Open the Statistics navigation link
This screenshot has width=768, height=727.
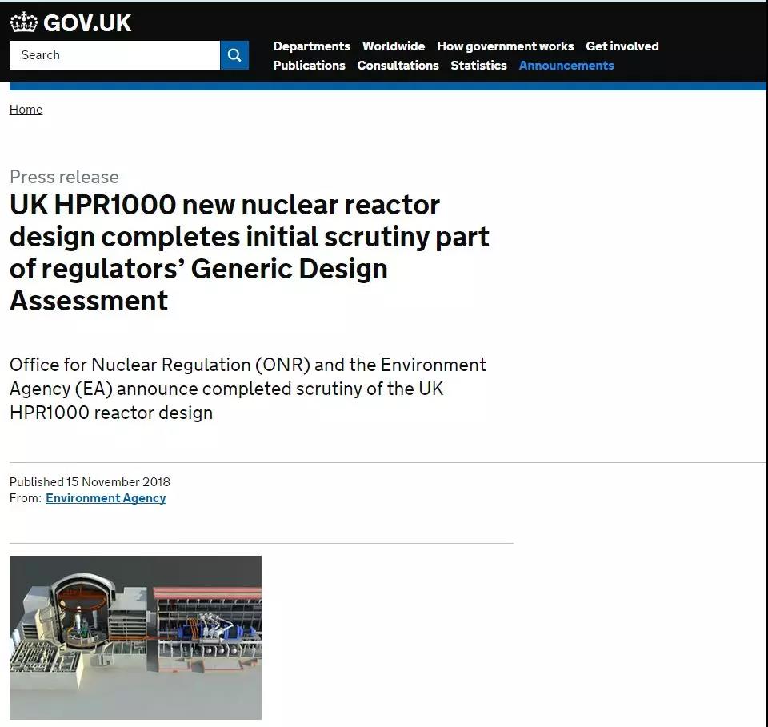click(478, 65)
